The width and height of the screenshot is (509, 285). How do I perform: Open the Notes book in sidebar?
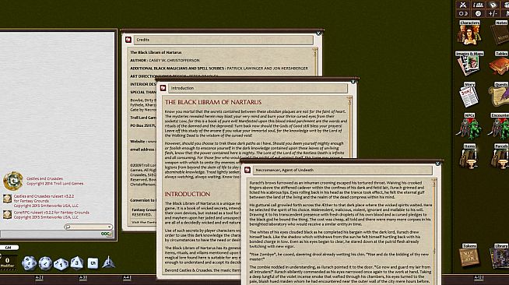(x=500, y=33)
